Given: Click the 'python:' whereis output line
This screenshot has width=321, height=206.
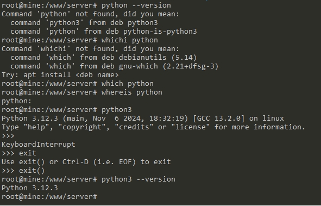Looking at the screenshot, I should (x=16, y=101).
